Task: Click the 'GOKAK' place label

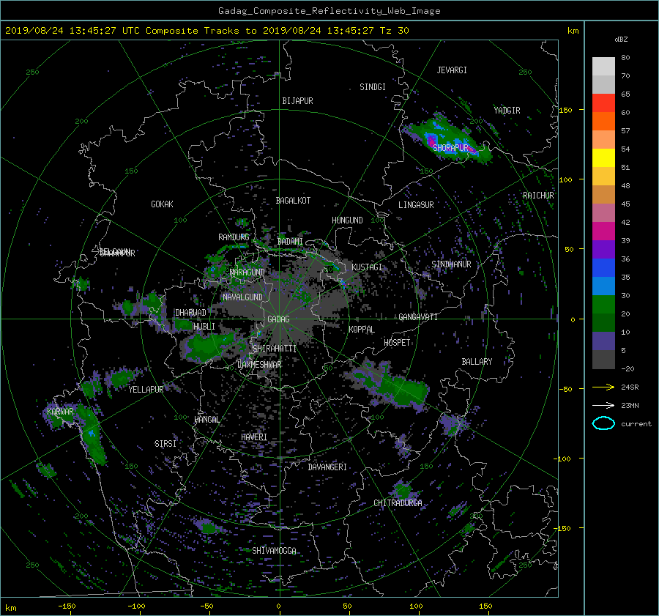Action: [x=163, y=204]
